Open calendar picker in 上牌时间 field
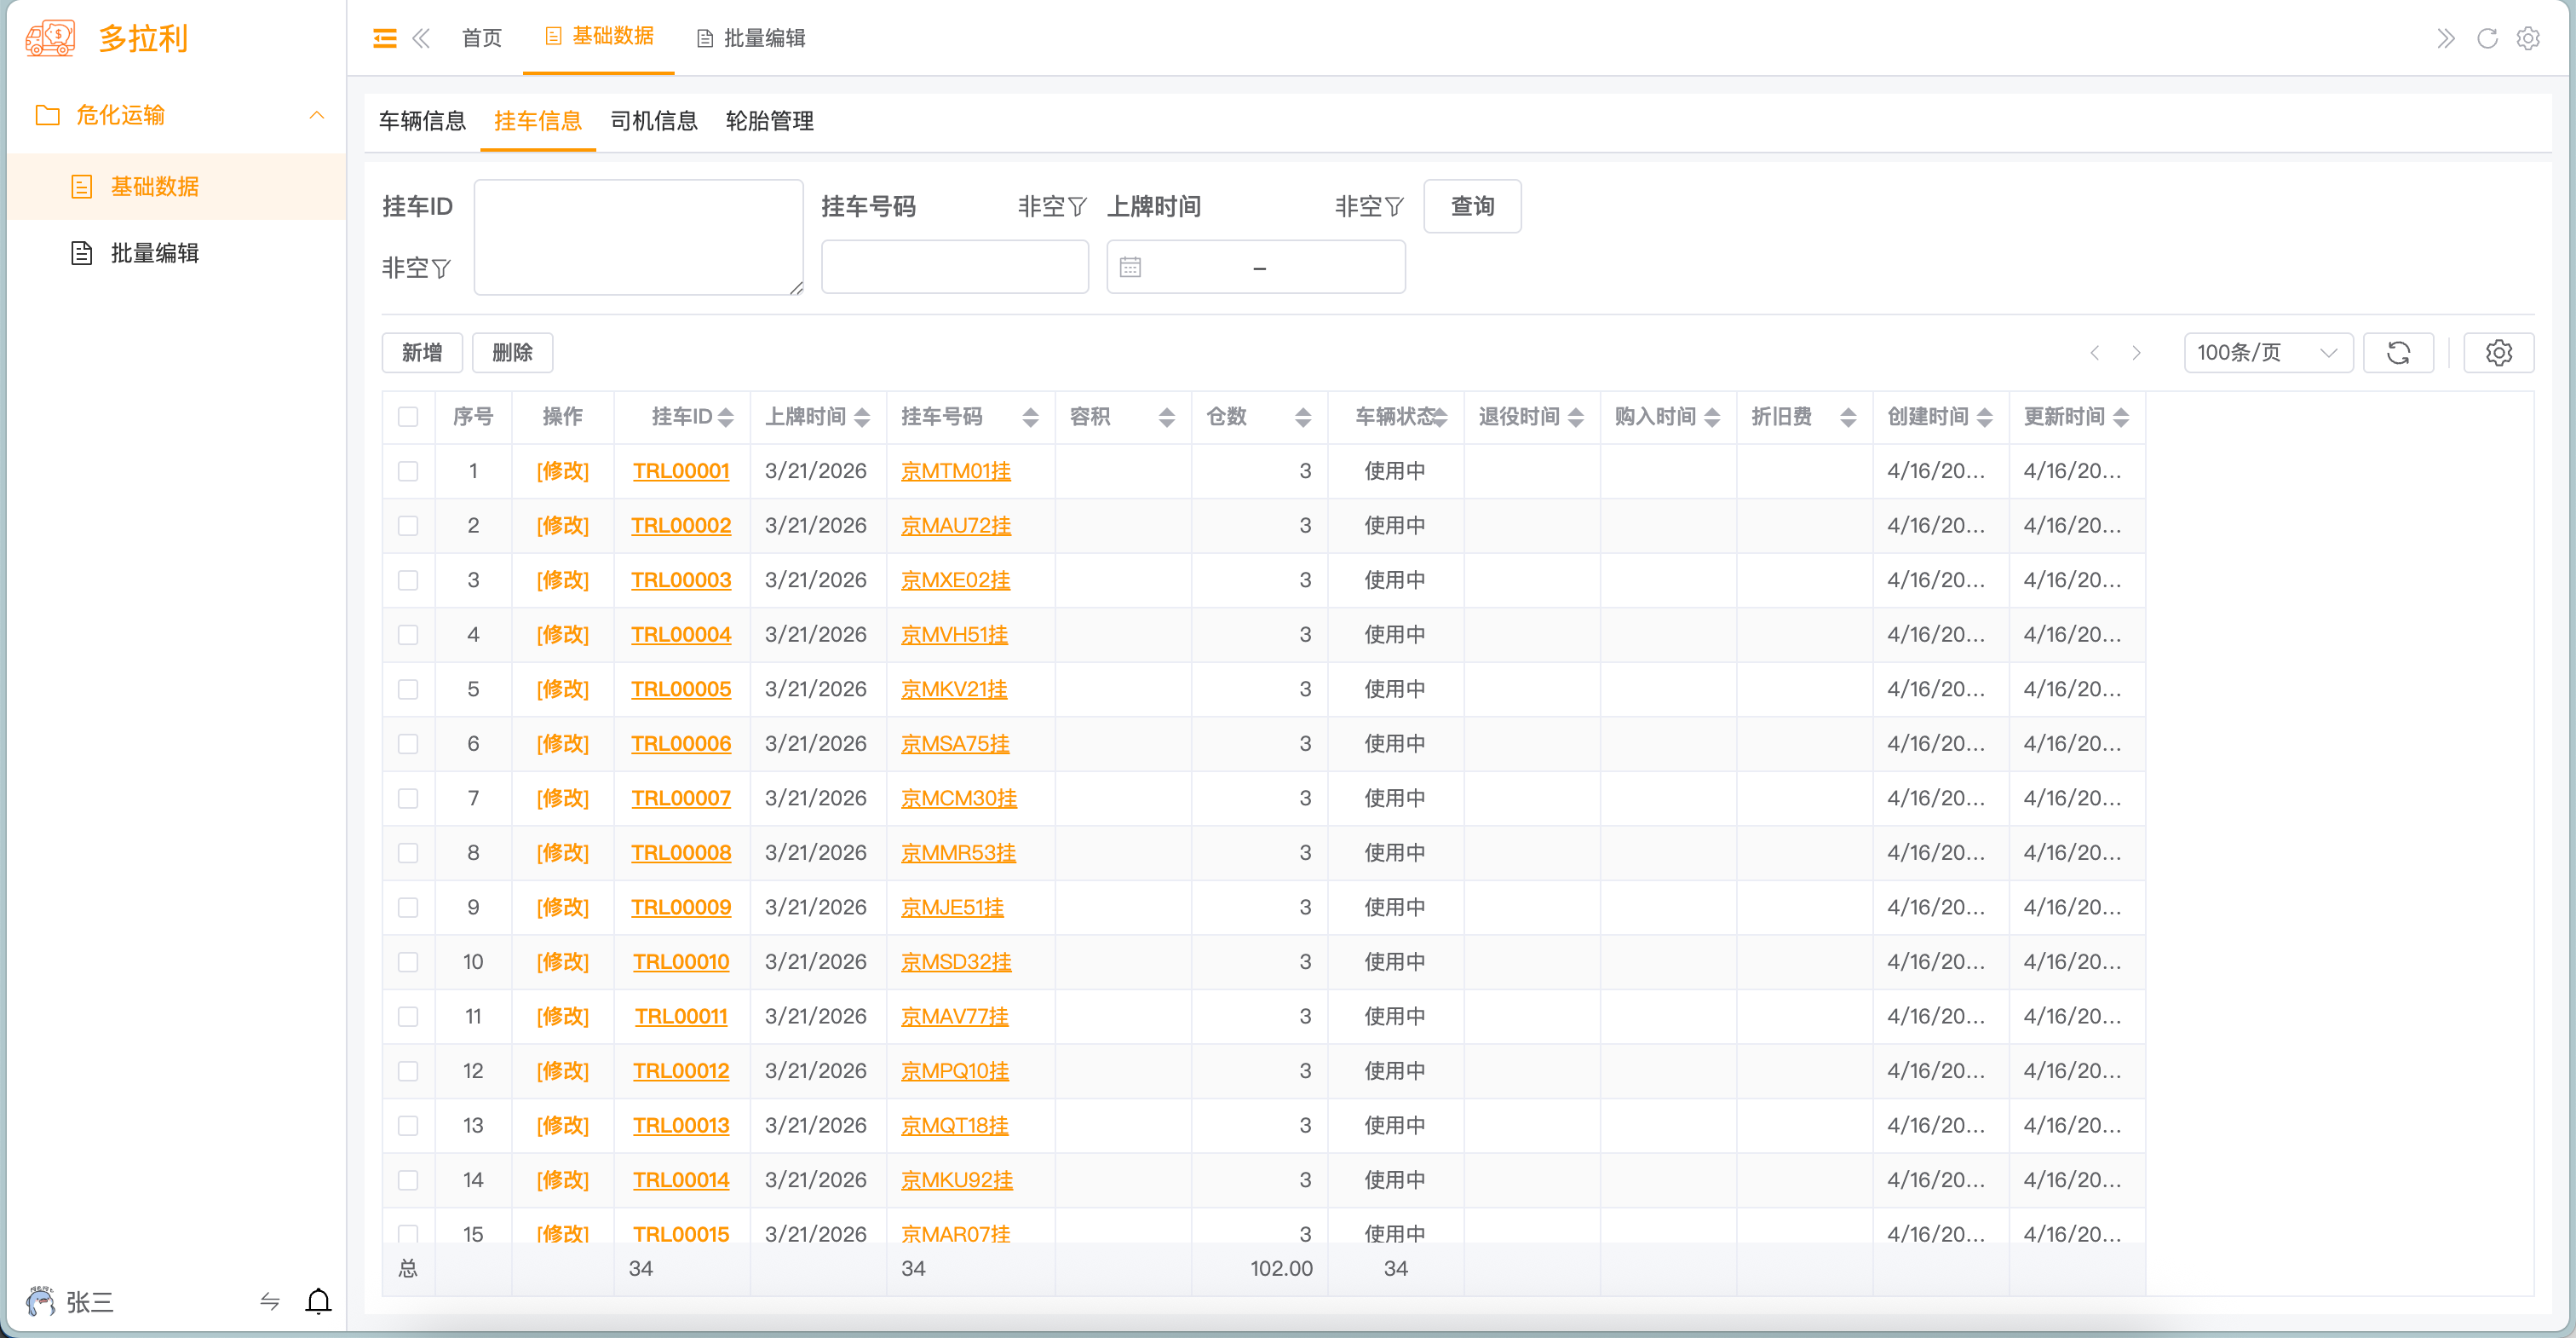The image size is (2576, 1338). point(1133,266)
